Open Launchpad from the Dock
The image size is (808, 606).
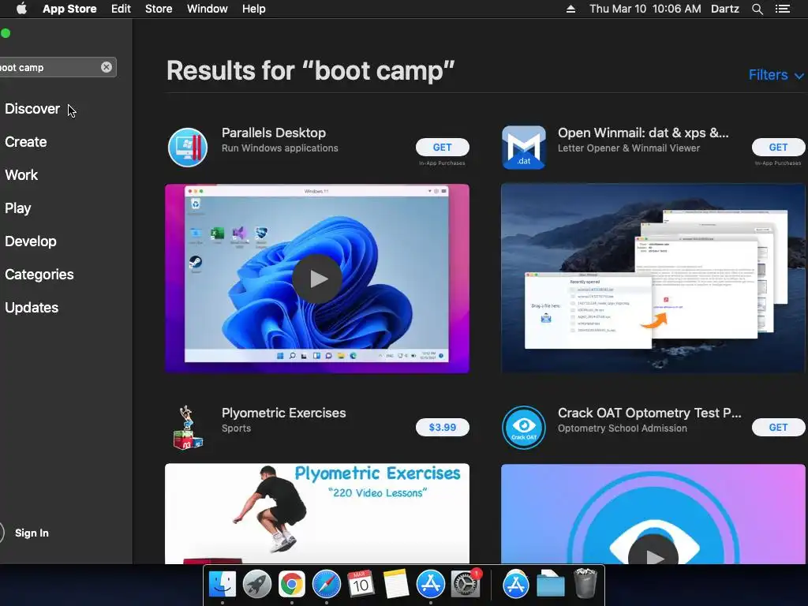click(256, 585)
